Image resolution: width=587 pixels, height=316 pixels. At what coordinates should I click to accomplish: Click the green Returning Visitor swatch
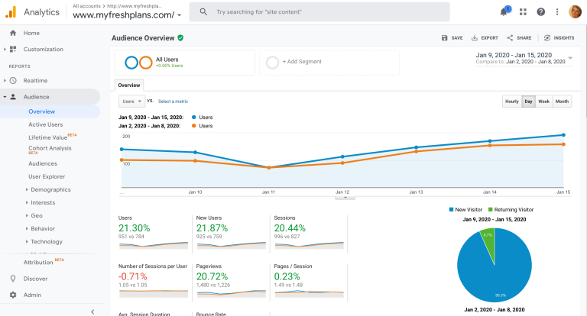[491, 209]
